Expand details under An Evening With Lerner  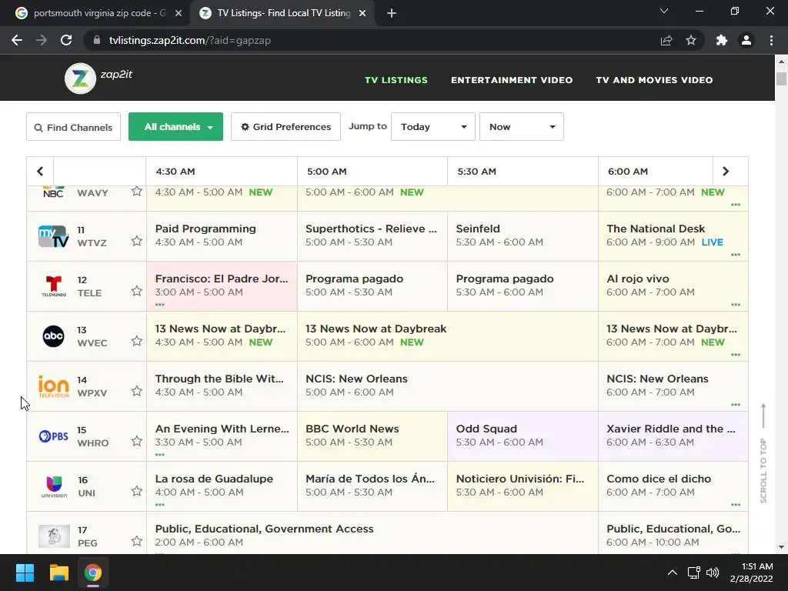pos(160,455)
